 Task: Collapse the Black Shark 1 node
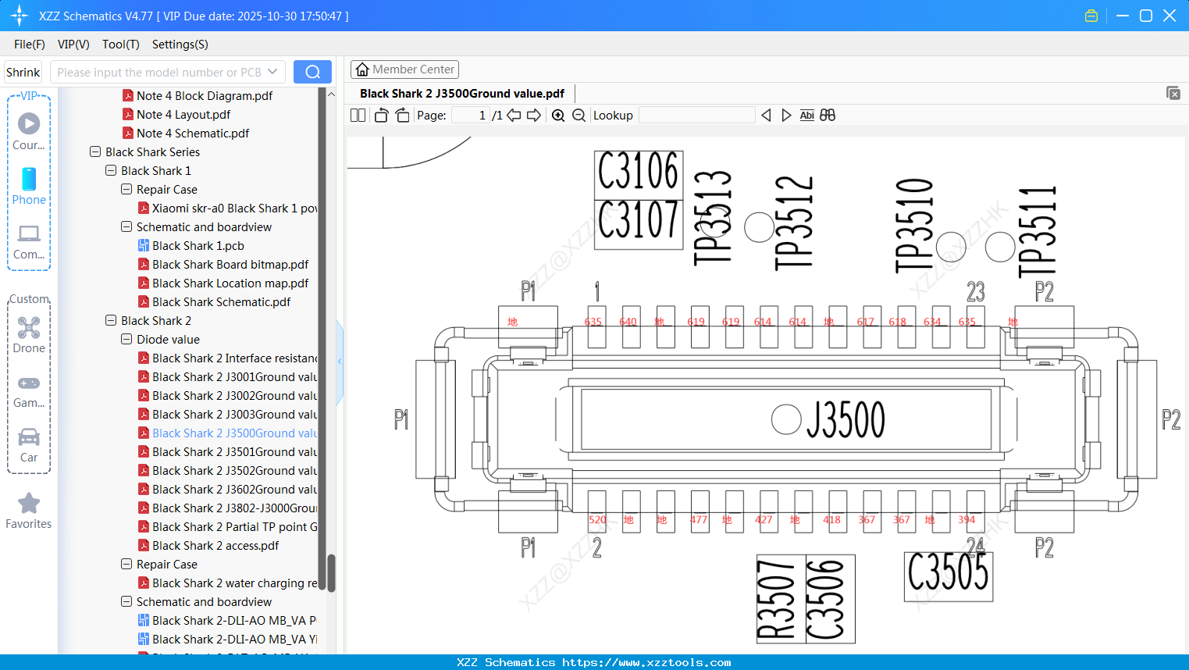tap(111, 171)
